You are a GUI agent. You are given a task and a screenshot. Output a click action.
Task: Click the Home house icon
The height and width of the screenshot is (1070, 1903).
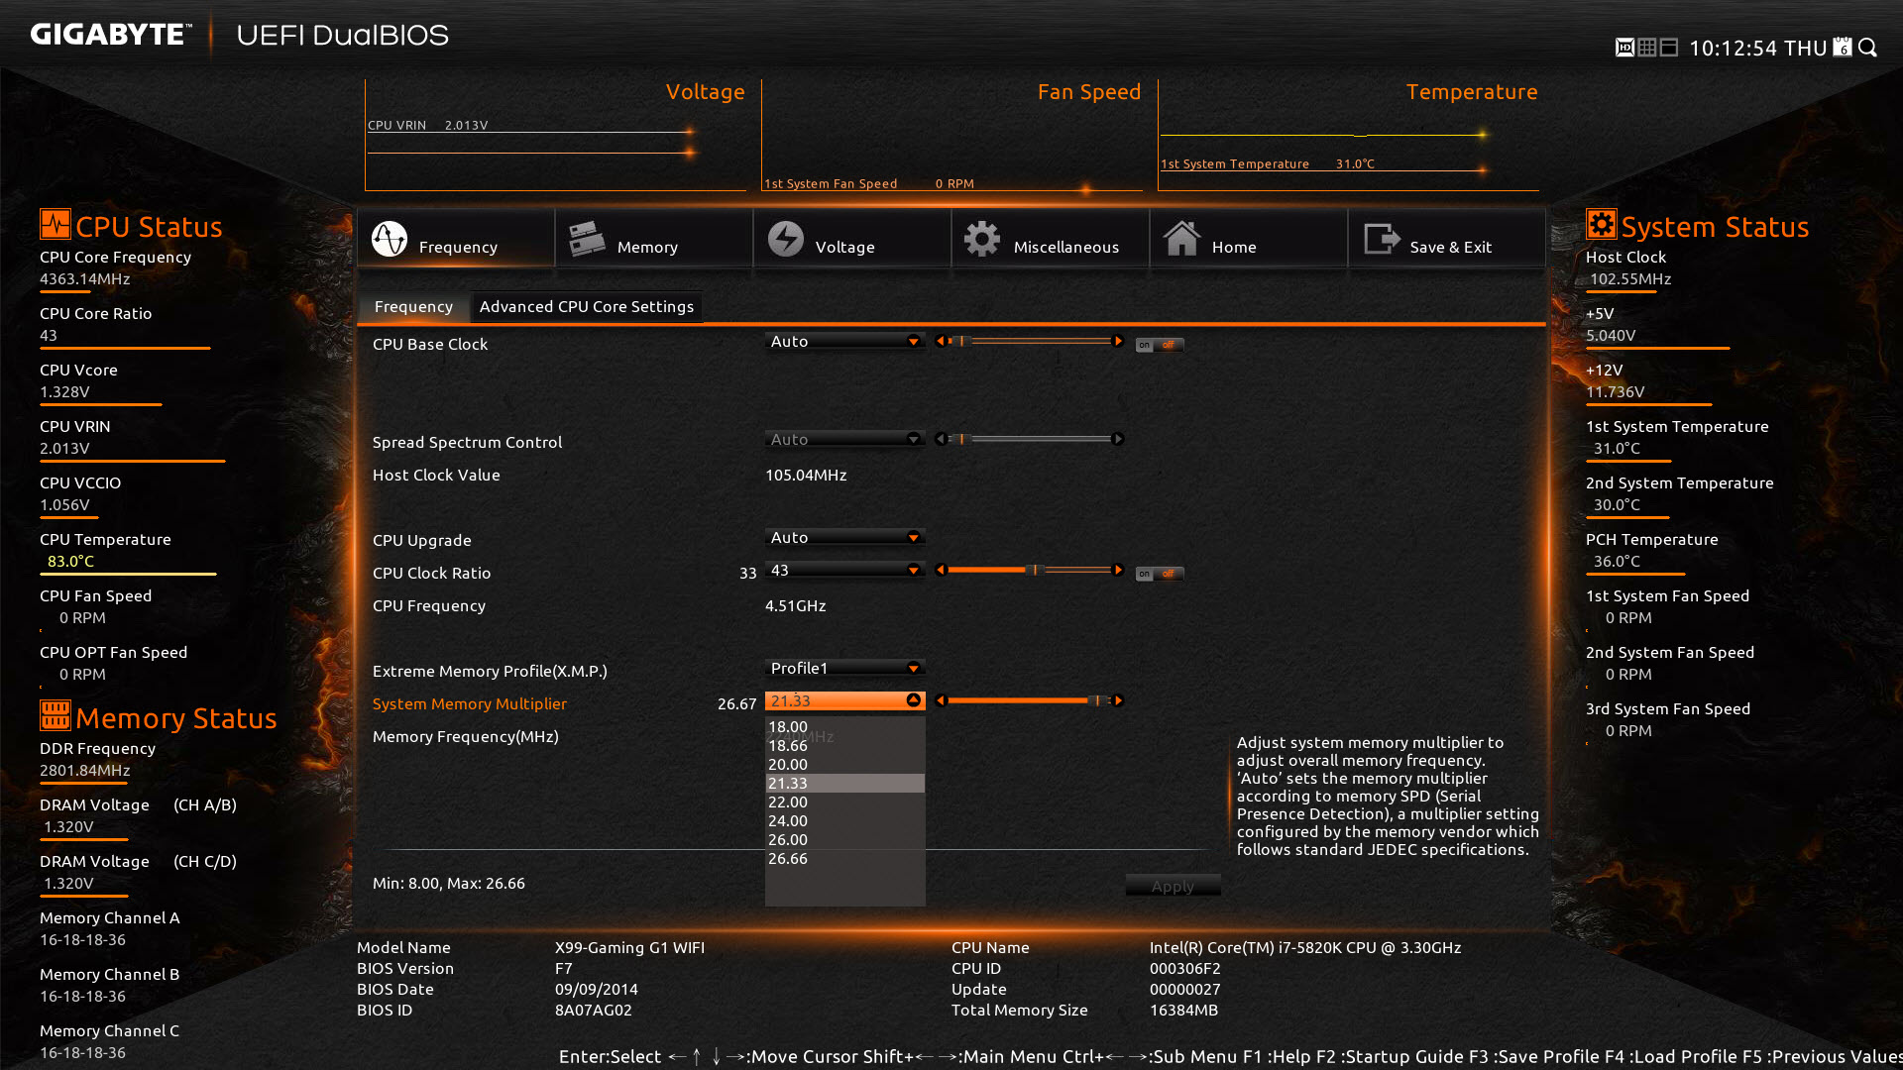[x=1181, y=239]
